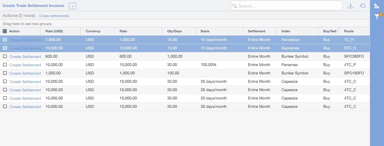Image resolution: width=384 pixels, height=146 pixels.
Task: Tick the SPO380FO row checkbox
Action: 5,57
